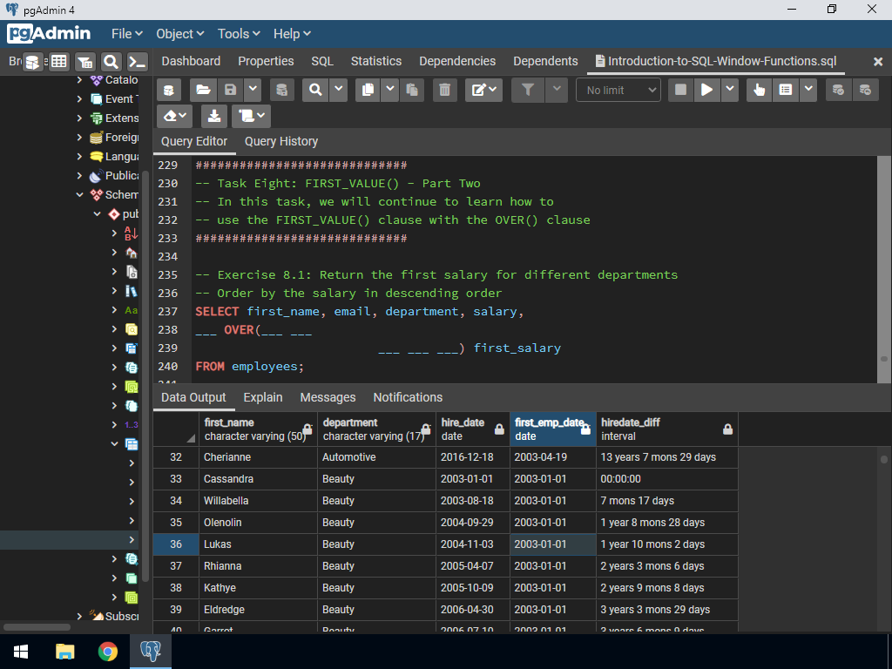Click the Execute query play button
892x669 pixels.
pyautogui.click(x=707, y=90)
